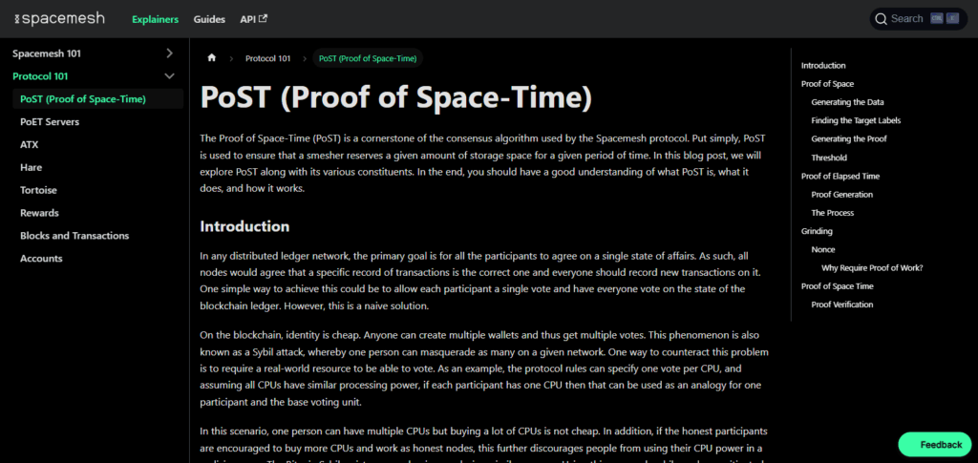Open the Explainers nav item
Viewport: 978px width, 463px height.
point(156,19)
